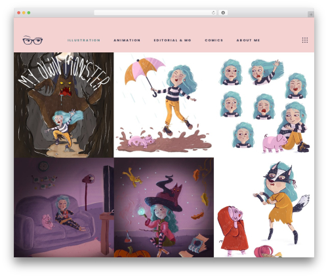Open the My Own Monster illustration
Viewport: 328px width, 277px height.
64,105
